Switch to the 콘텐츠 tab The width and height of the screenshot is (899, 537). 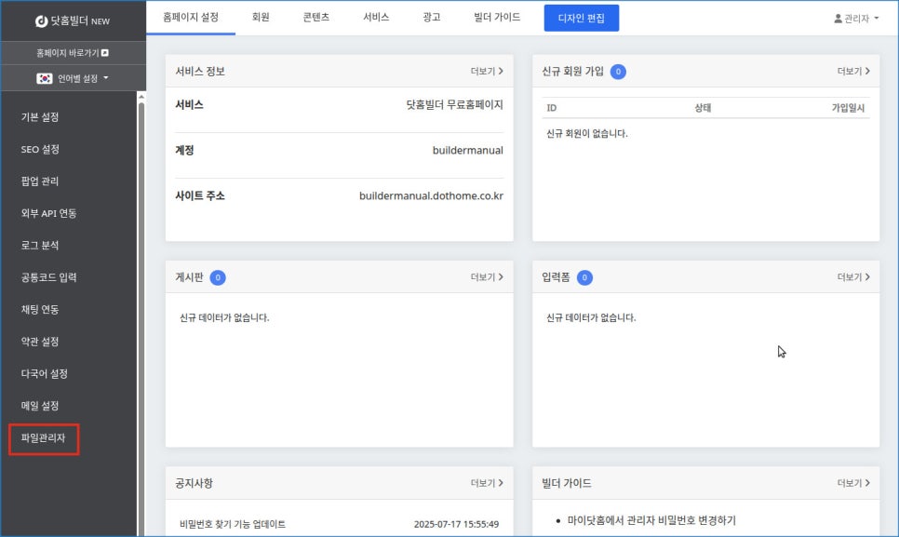(315, 18)
